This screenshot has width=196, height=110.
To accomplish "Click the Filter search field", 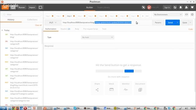I will 22,15.
